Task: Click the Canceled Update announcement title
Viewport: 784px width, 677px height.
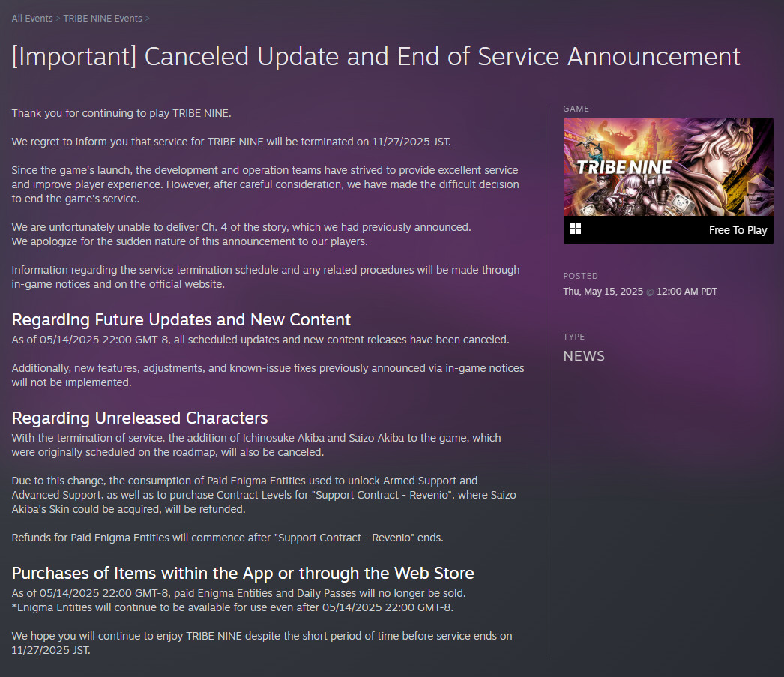Action: coord(376,56)
